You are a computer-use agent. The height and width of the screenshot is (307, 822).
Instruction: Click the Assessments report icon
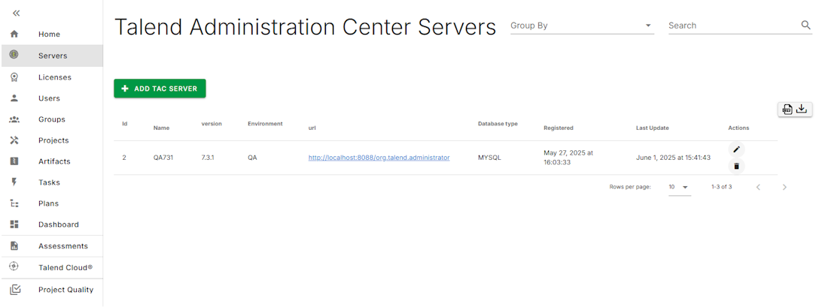pos(14,245)
